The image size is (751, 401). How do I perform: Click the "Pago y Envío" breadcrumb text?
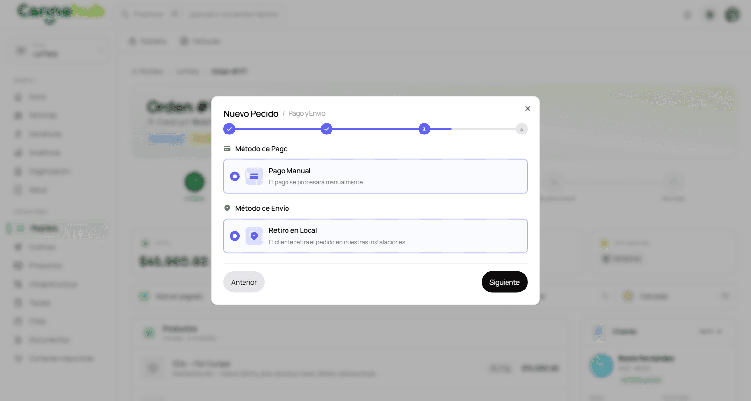307,114
